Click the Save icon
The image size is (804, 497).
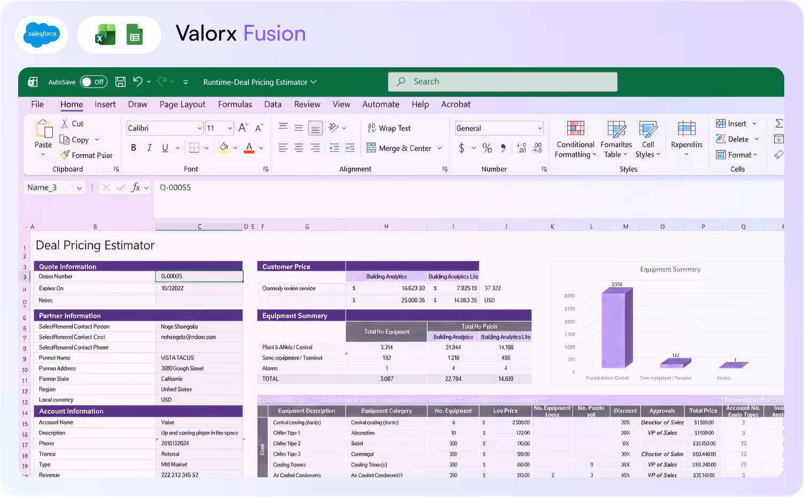[x=120, y=82]
